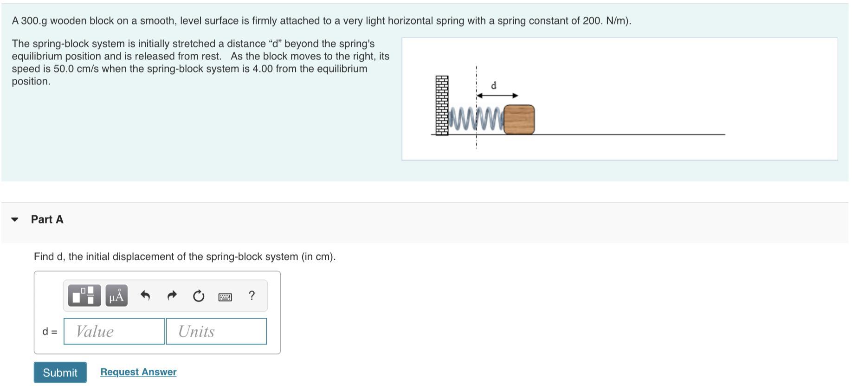Open the templates math palette icon
The width and height of the screenshot is (852, 392).
click(x=84, y=296)
